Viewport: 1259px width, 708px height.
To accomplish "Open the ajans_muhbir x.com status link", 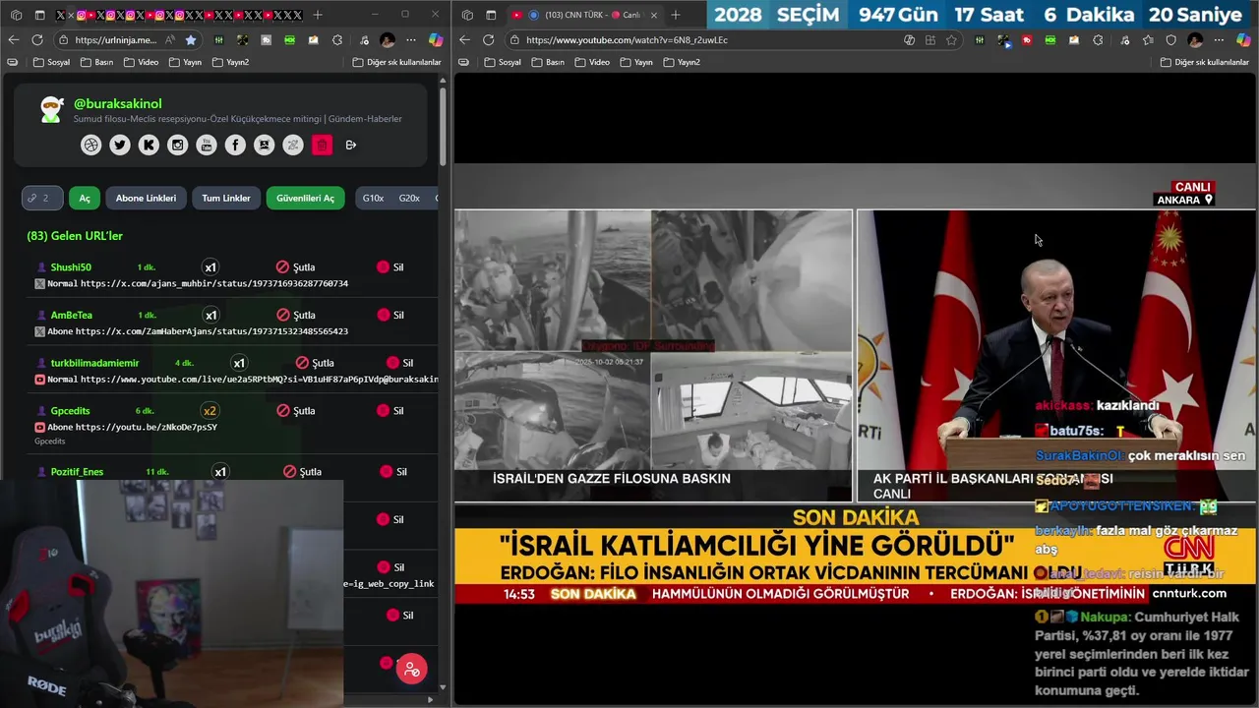I will coord(214,283).
